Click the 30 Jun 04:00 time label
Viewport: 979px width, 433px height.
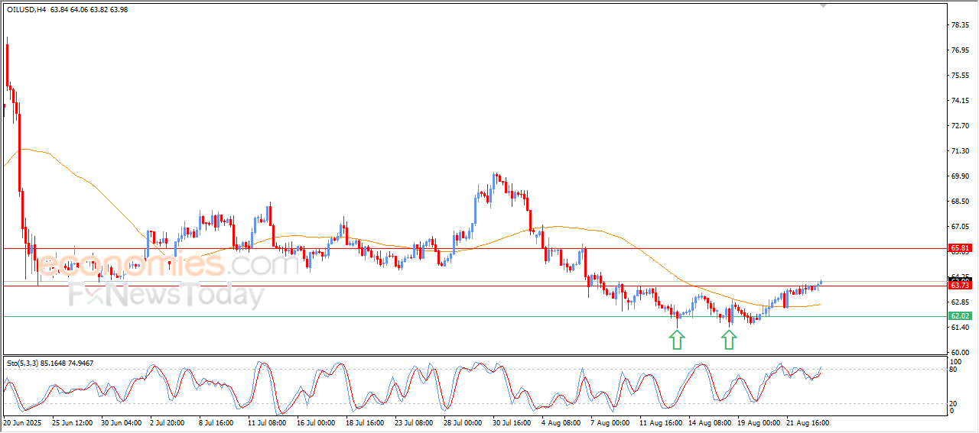point(121,422)
